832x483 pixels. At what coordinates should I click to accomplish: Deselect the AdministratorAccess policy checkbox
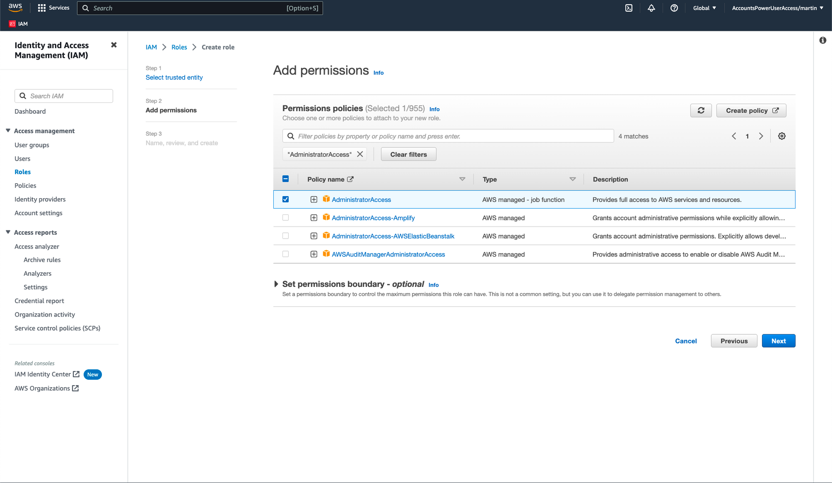[x=286, y=199]
